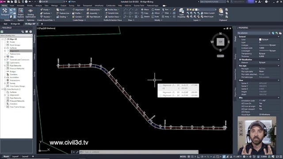Click the Help question mark icon
This screenshot has width=283, height=159.
[x=266, y=2]
